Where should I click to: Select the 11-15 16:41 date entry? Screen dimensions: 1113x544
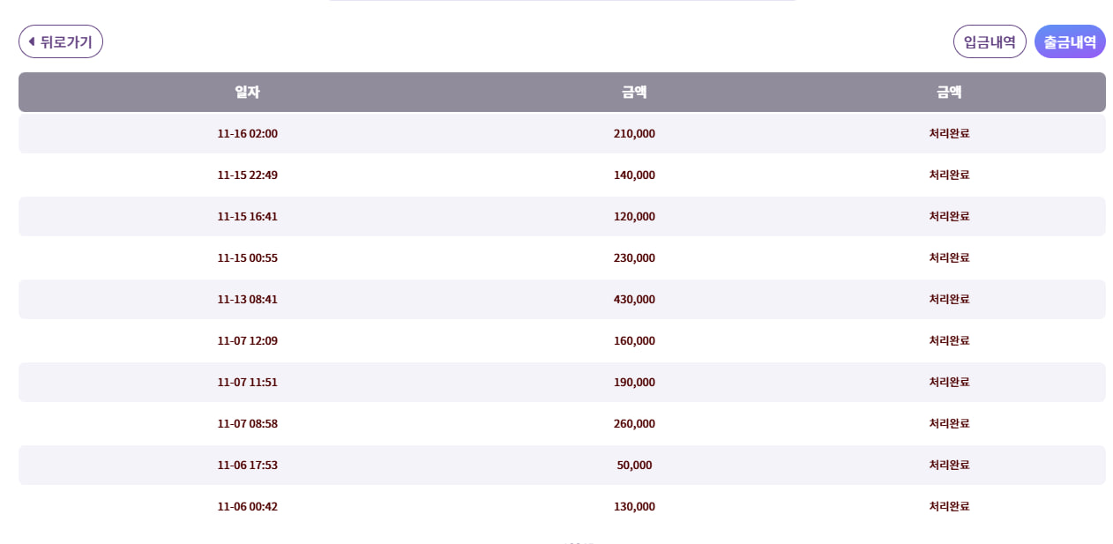pyautogui.click(x=247, y=217)
